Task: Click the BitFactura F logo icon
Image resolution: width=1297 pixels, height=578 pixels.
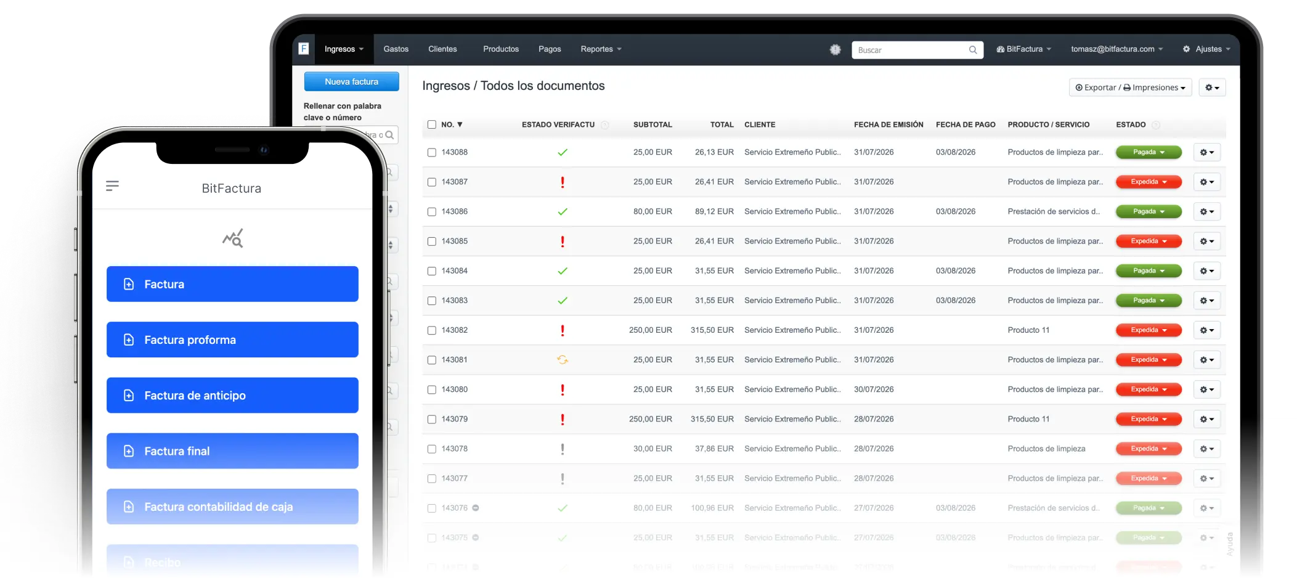Action: pyautogui.click(x=303, y=49)
